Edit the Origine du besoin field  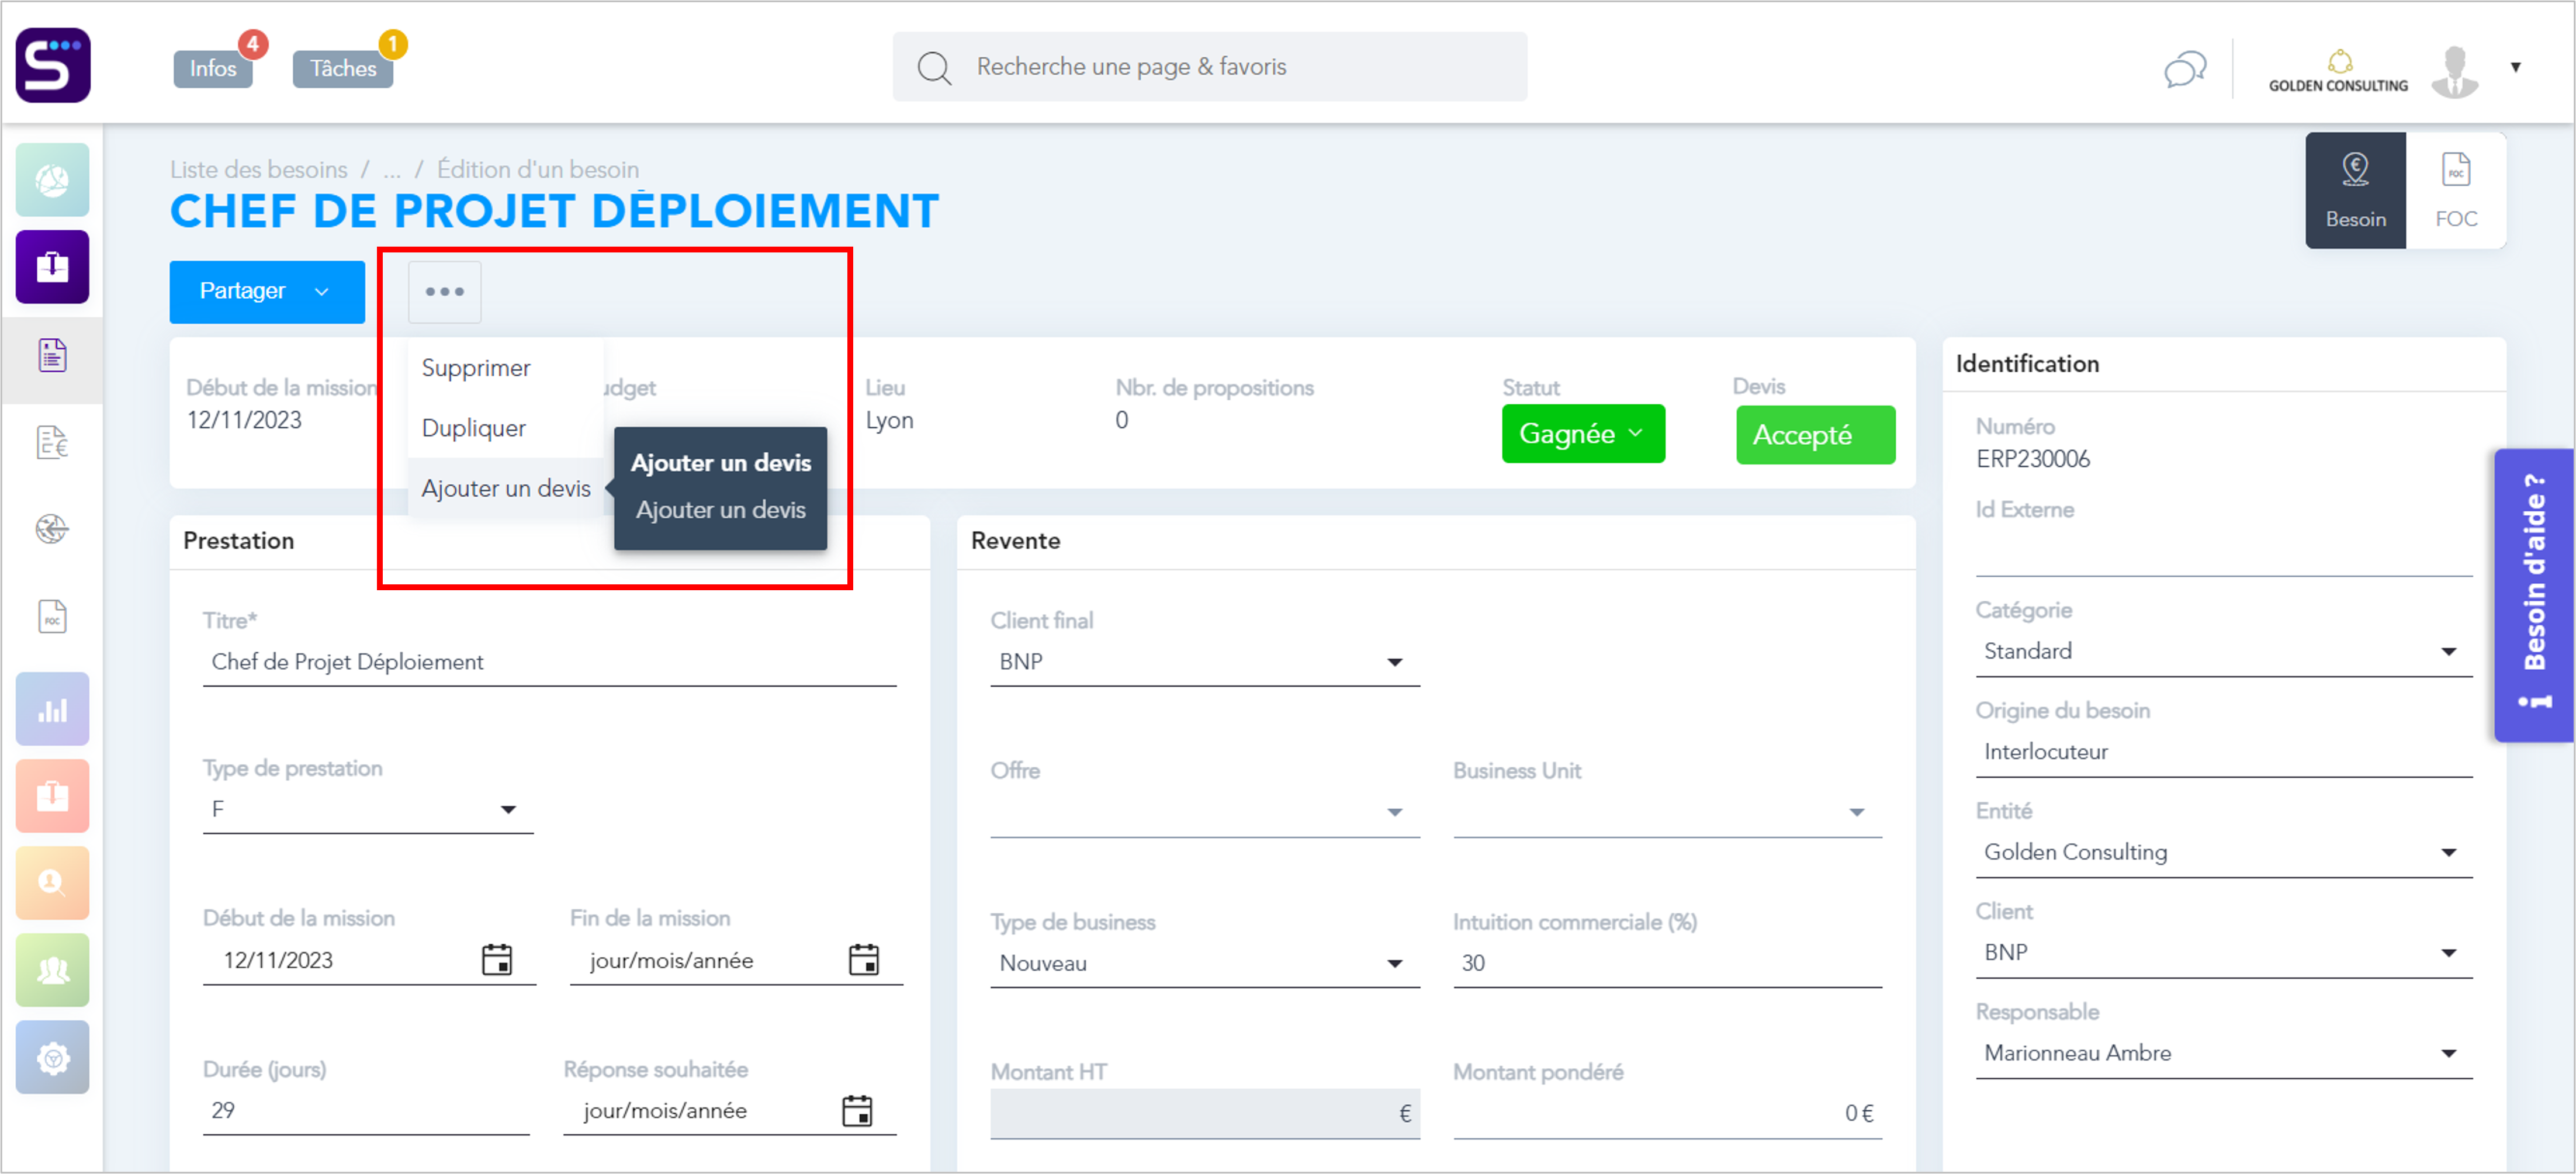(2224, 752)
